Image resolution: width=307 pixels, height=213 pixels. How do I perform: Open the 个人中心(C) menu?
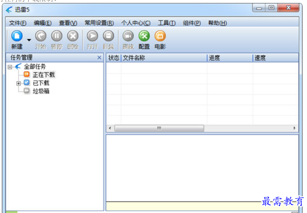(x=136, y=23)
